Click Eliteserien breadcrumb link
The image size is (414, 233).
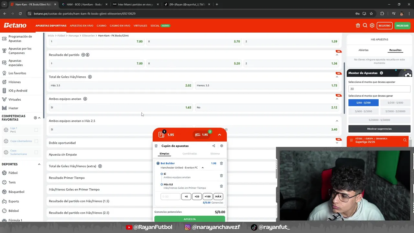[88, 36]
